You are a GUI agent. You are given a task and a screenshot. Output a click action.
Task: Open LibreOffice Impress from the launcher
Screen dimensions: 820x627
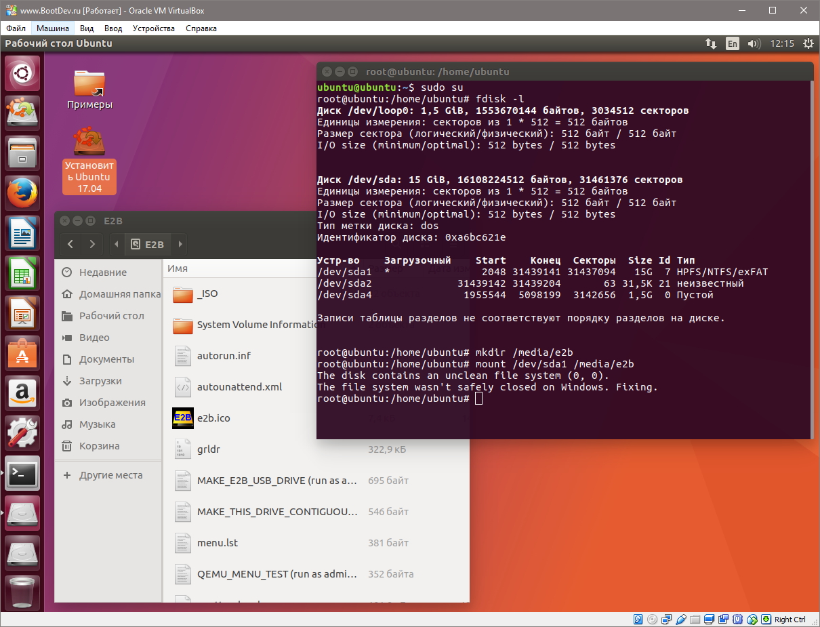pyautogui.click(x=23, y=313)
